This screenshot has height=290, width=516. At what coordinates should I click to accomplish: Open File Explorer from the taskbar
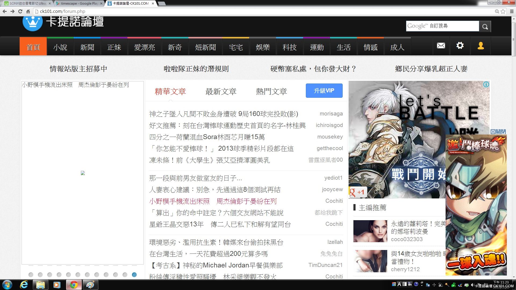pyautogui.click(x=40, y=285)
